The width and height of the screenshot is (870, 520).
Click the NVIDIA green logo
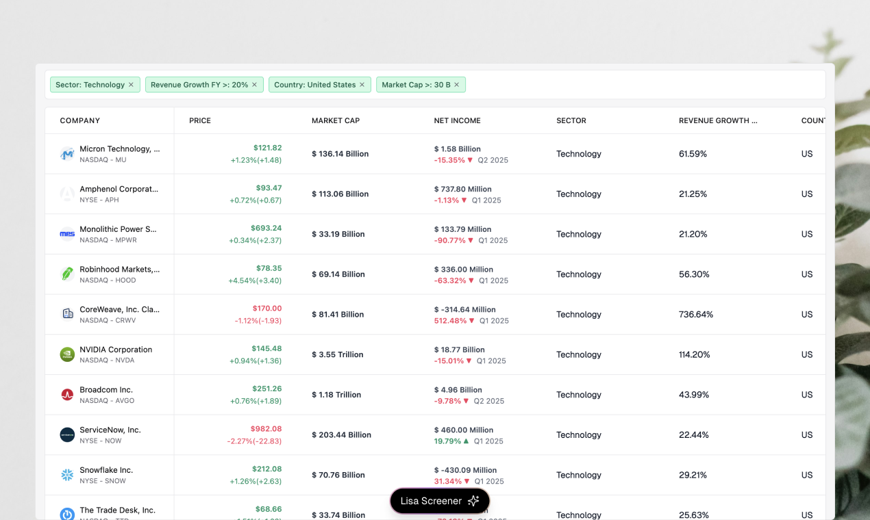click(x=67, y=354)
